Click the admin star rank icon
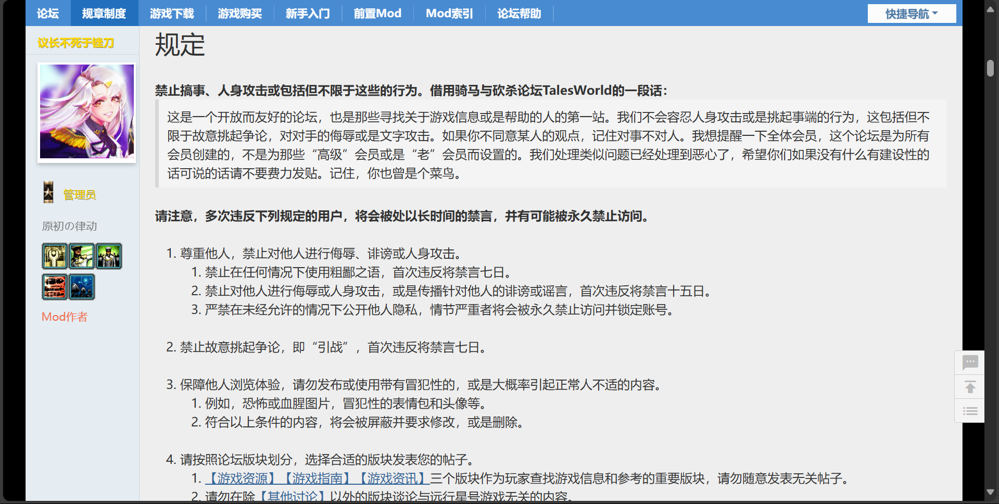Image resolution: width=999 pixels, height=504 pixels. (x=48, y=192)
